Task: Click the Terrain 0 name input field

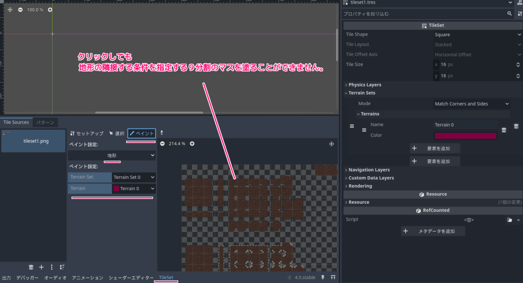Action: click(465, 125)
